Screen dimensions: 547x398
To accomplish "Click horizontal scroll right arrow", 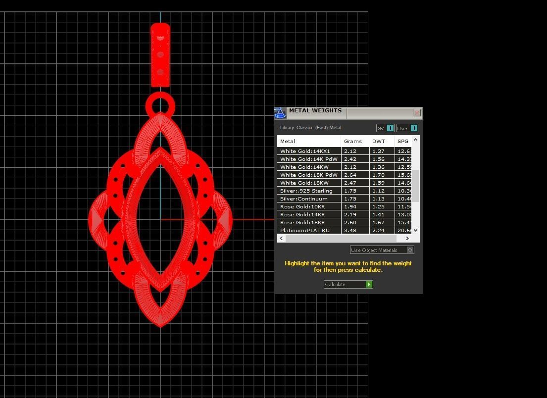I will [x=407, y=238].
